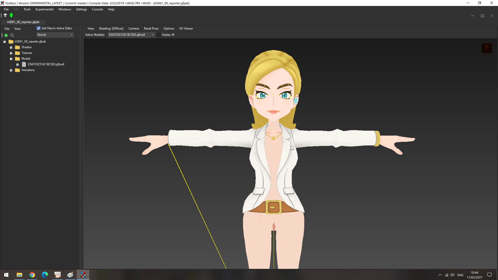Open the Tools menu
The image size is (498, 280).
click(27, 9)
